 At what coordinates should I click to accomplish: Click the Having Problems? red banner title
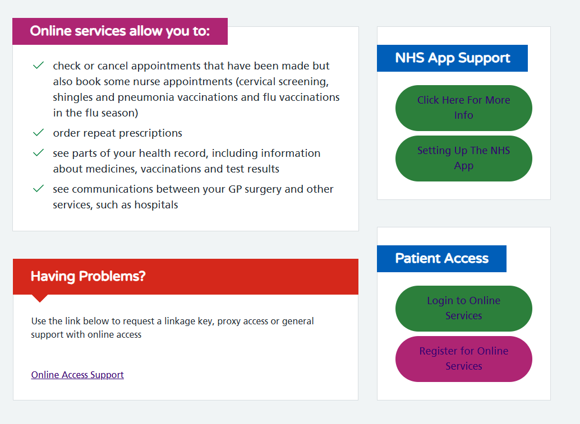pyautogui.click(x=88, y=276)
